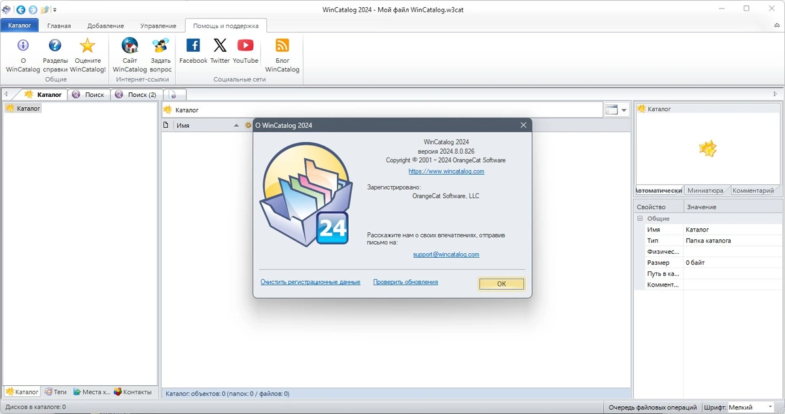Click the 'Свойство' column header
Viewport: 785px width, 414px height.
[659, 207]
